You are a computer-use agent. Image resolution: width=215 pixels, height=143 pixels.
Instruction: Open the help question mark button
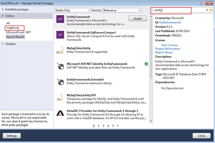[201, 3]
